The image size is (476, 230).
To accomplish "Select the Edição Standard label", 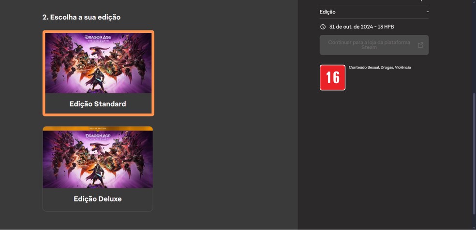I will [x=98, y=104].
